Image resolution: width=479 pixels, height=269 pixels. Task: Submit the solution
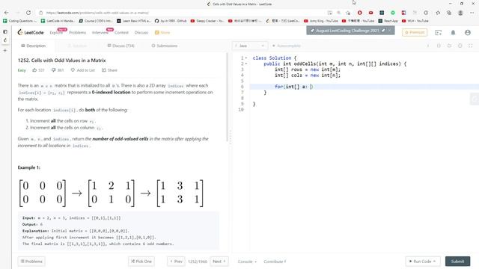tap(457, 262)
